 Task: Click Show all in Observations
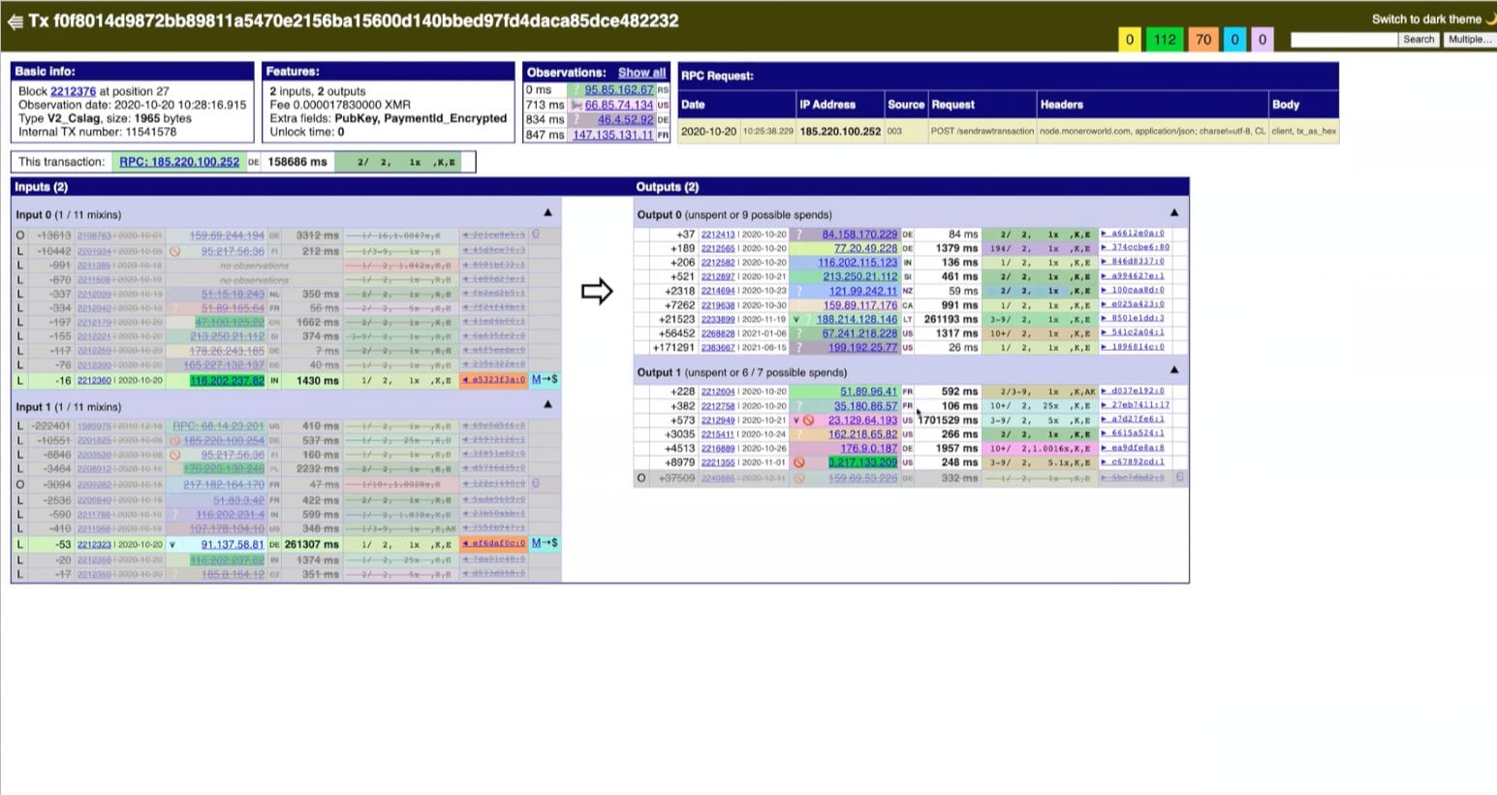(641, 73)
